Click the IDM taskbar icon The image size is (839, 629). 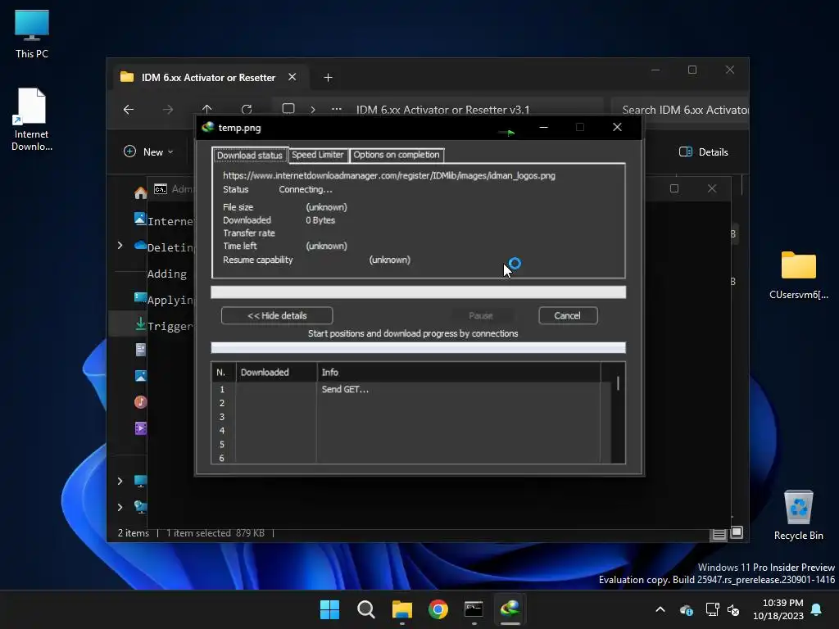coord(510,609)
